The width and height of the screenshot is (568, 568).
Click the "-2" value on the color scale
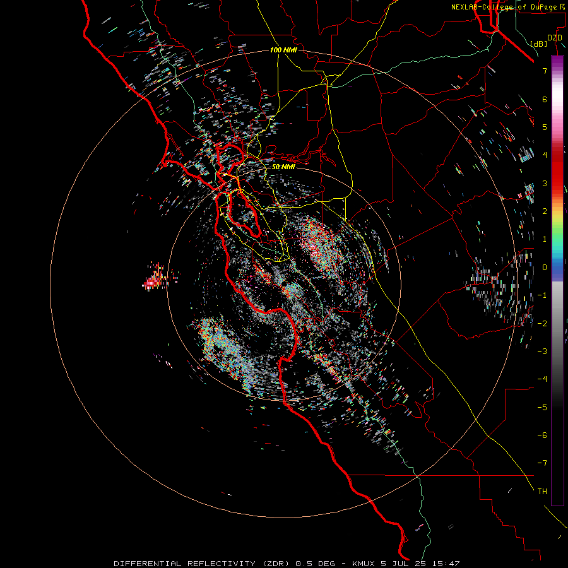(542, 323)
